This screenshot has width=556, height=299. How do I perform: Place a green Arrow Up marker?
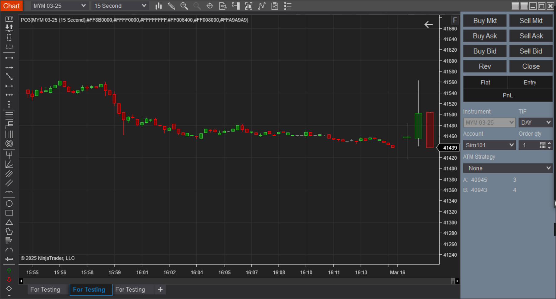click(x=9, y=271)
